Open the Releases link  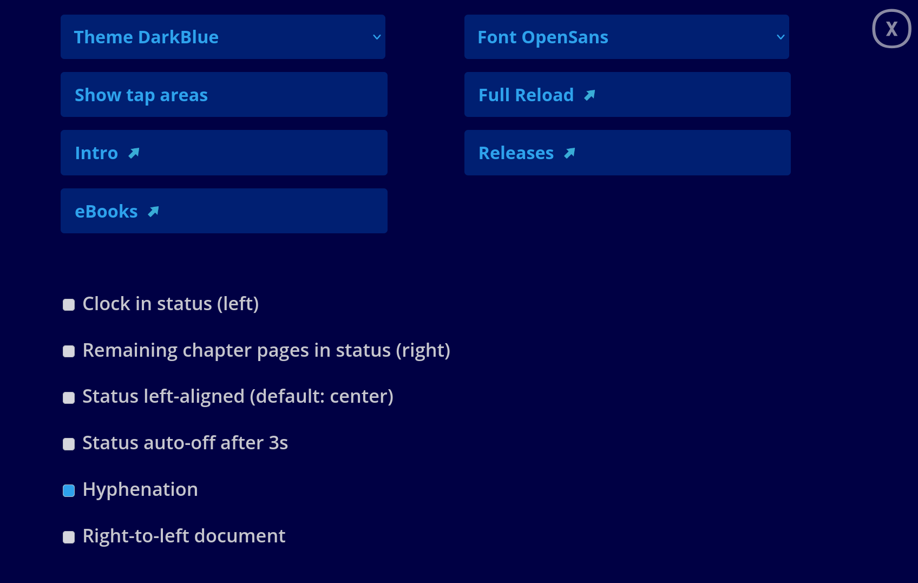point(516,153)
